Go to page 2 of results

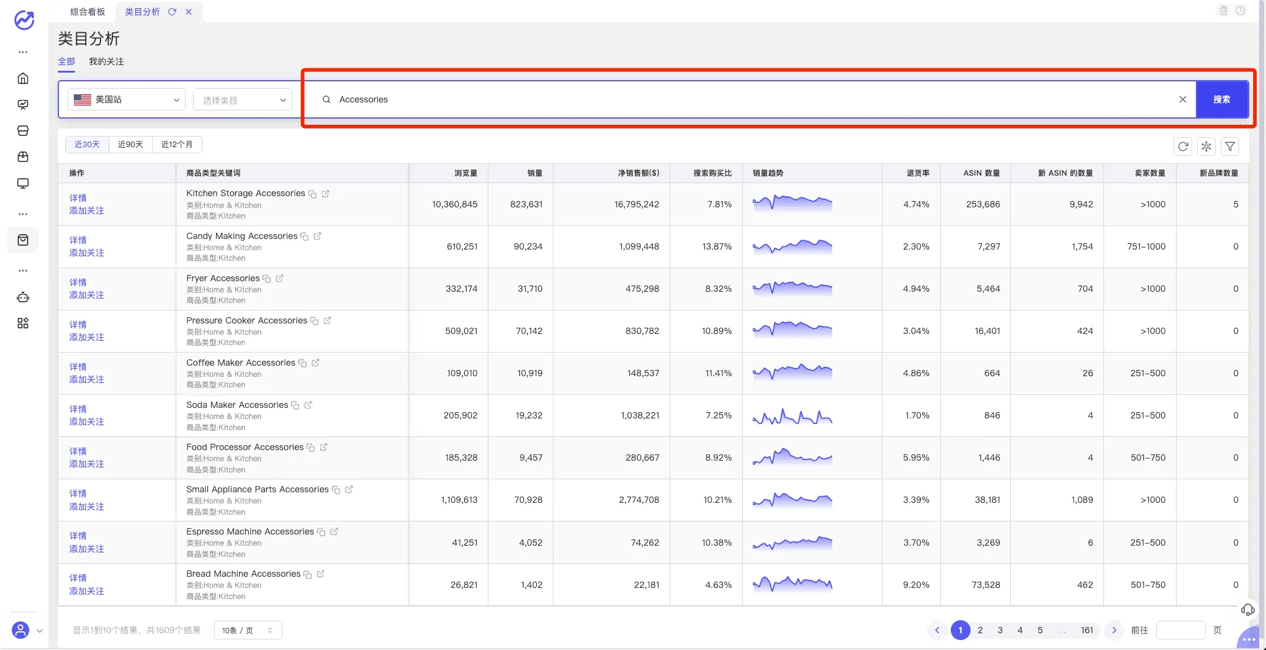980,630
